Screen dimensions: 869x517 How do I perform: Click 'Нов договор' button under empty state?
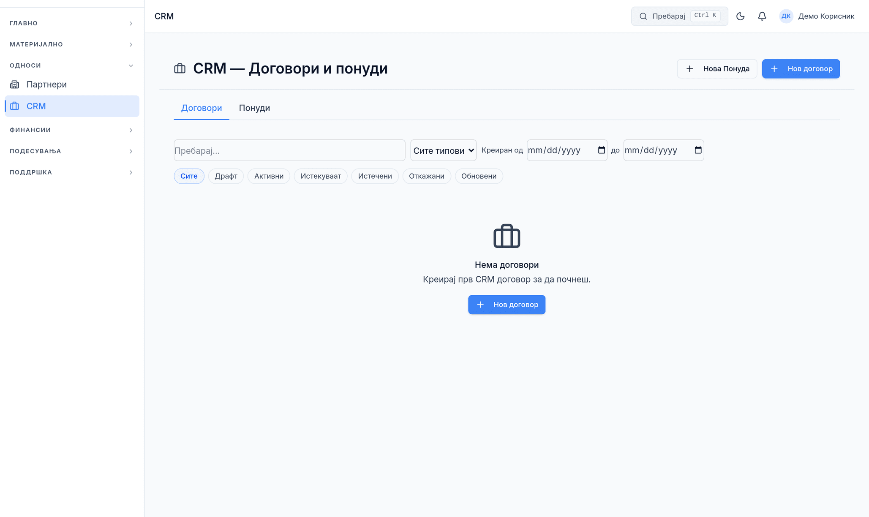pos(507,305)
